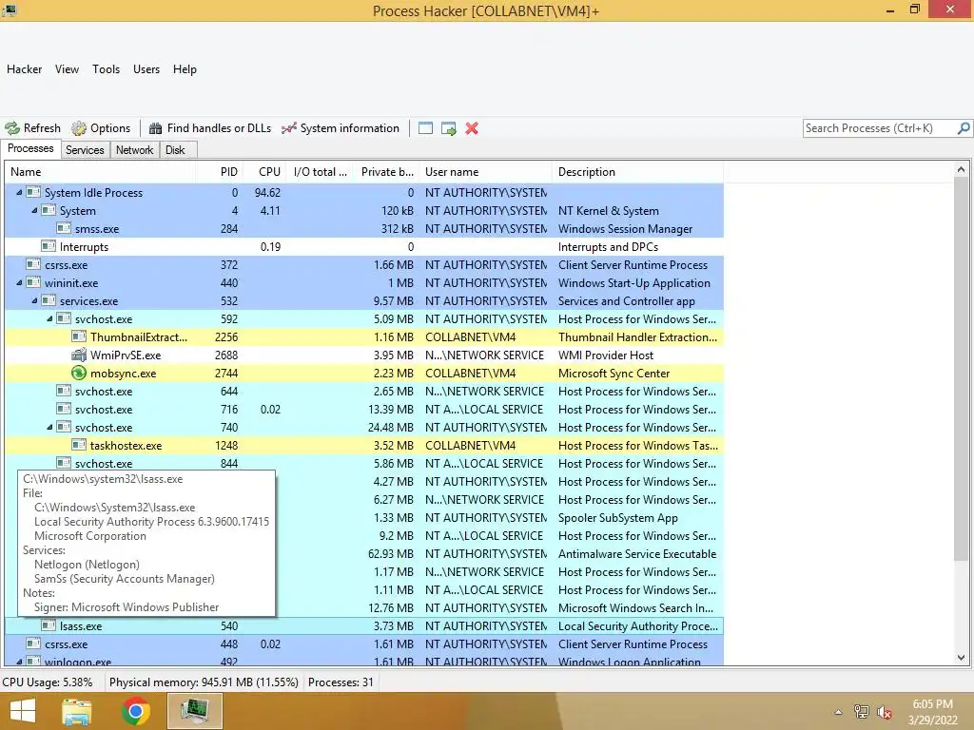Click the smss.exe process icon
974x730 pixels.
tap(64, 228)
